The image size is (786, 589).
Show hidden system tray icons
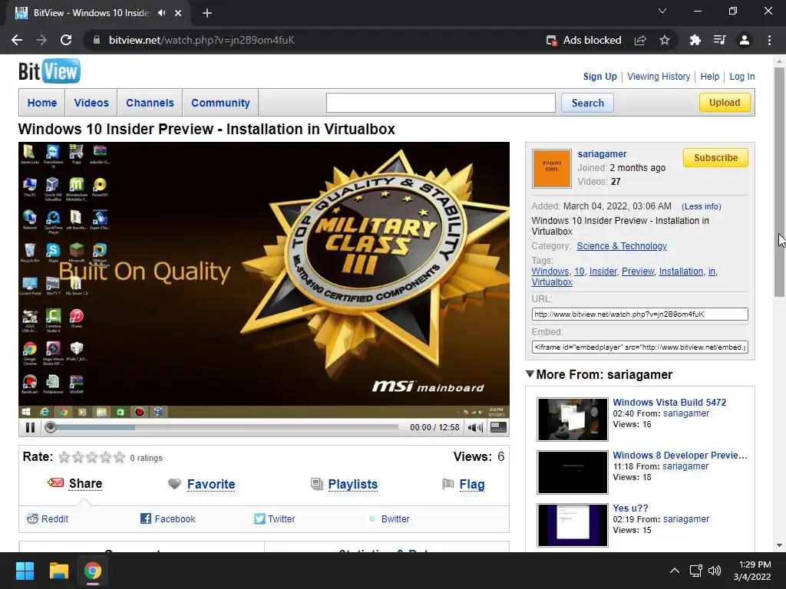point(675,571)
